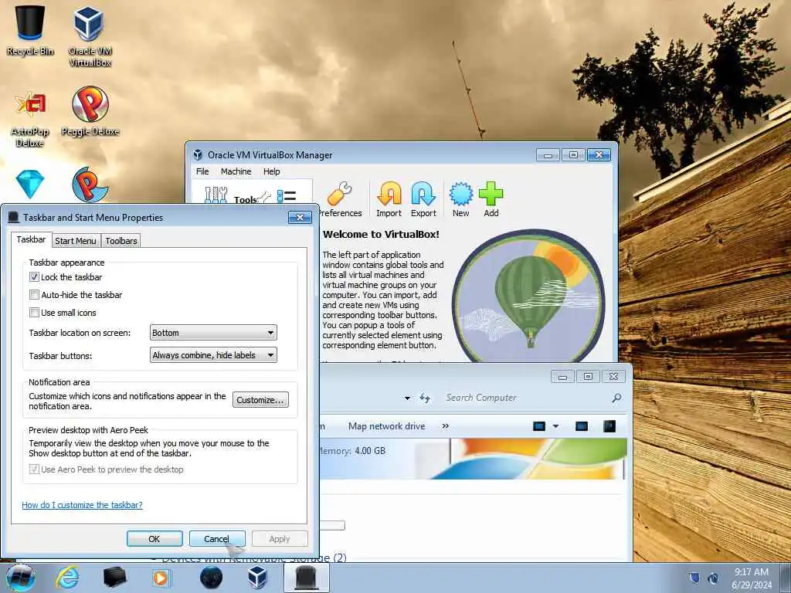Enable Use small icons

pos(34,313)
